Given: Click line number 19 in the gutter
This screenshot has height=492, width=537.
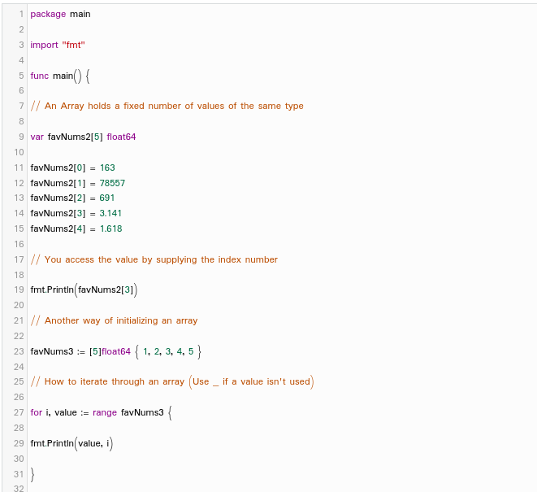Looking at the screenshot, I should 19,290.
